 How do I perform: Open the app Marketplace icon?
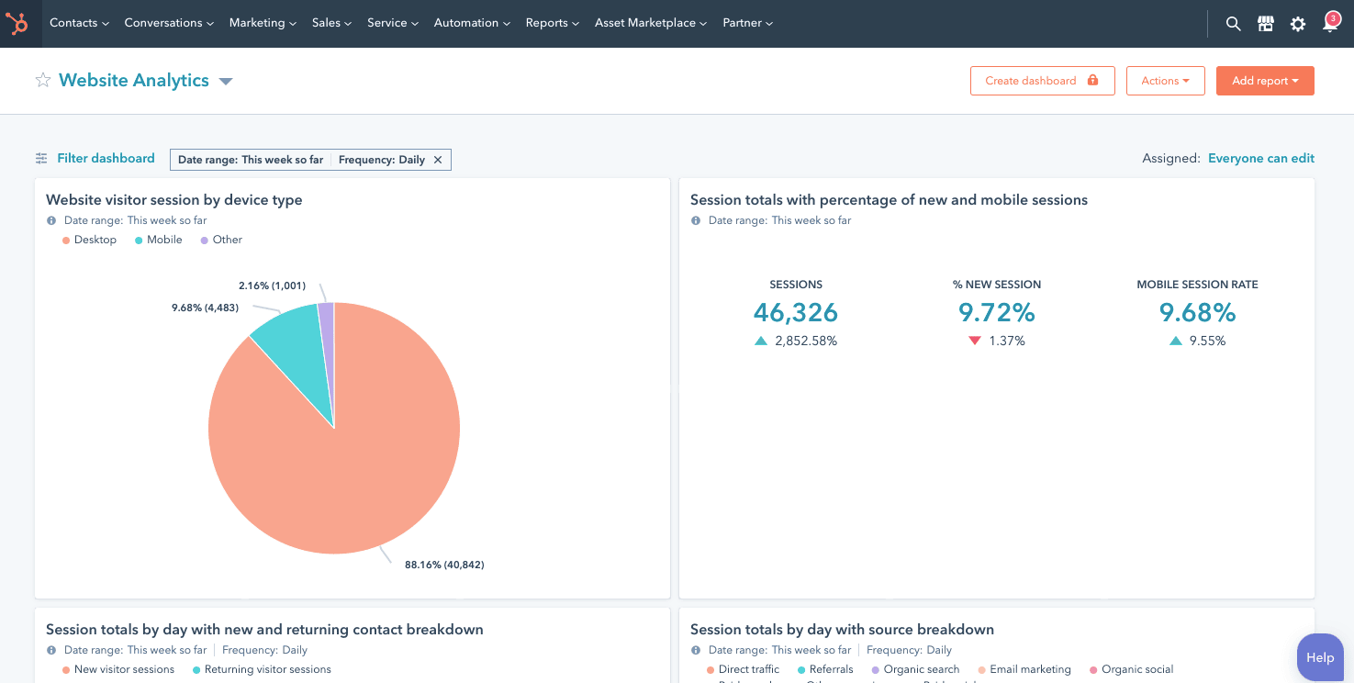tap(1265, 23)
